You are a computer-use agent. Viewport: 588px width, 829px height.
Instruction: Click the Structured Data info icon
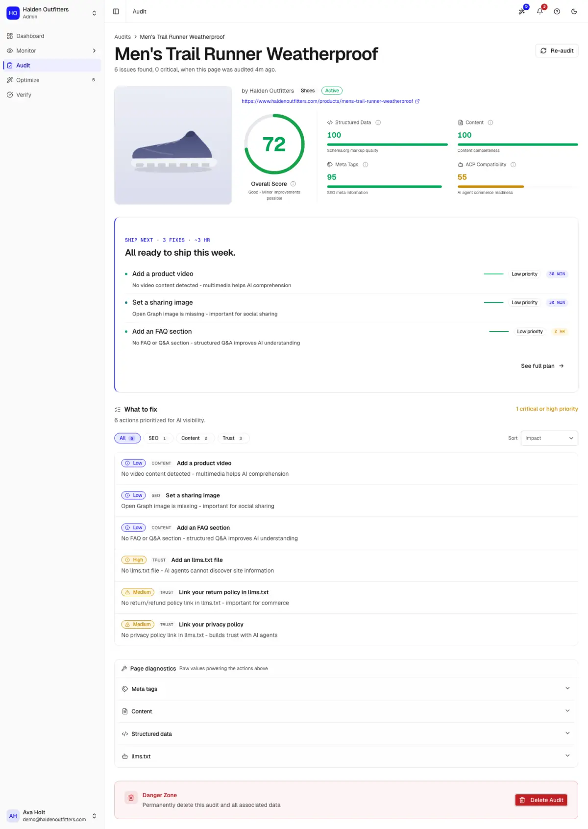pos(378,122)
